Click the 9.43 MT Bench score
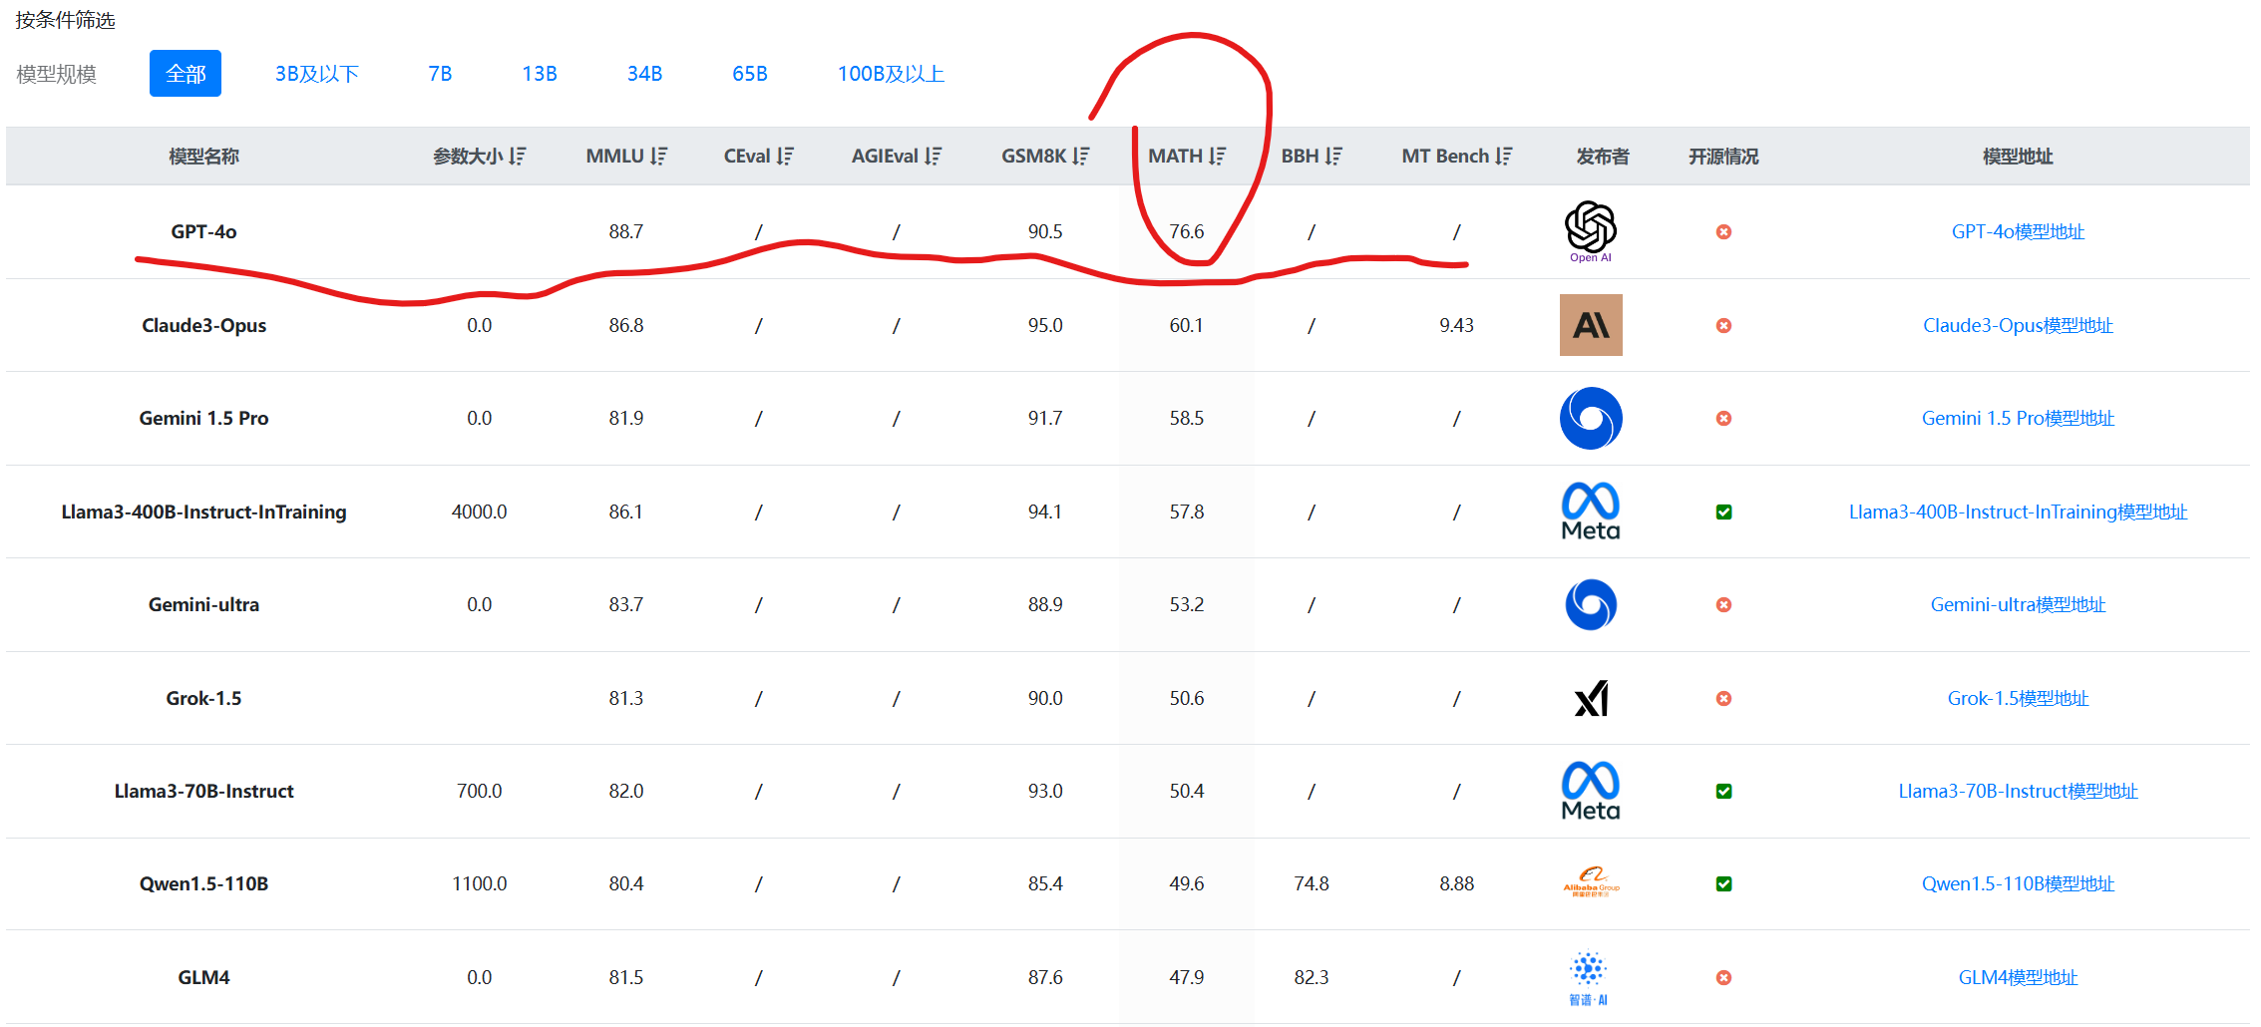This screenshot has width=2261, height=1027. [x=1456, y=325]
